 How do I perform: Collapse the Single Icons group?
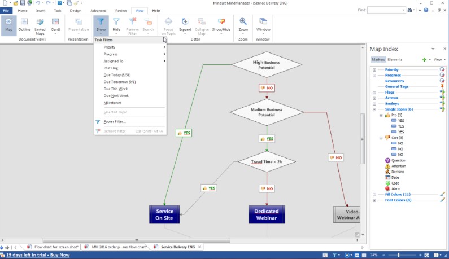[374, 109]
